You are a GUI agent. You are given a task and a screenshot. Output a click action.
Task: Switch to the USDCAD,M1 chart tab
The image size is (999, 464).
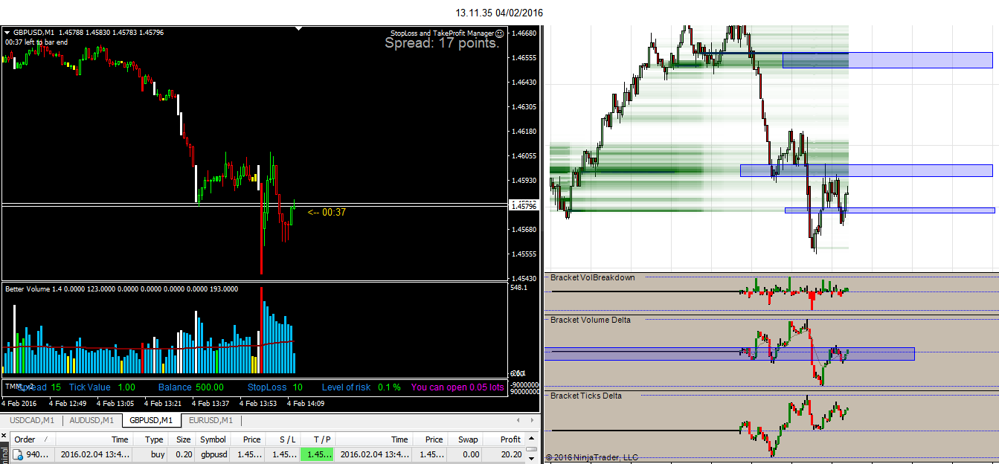coord(30,420)
